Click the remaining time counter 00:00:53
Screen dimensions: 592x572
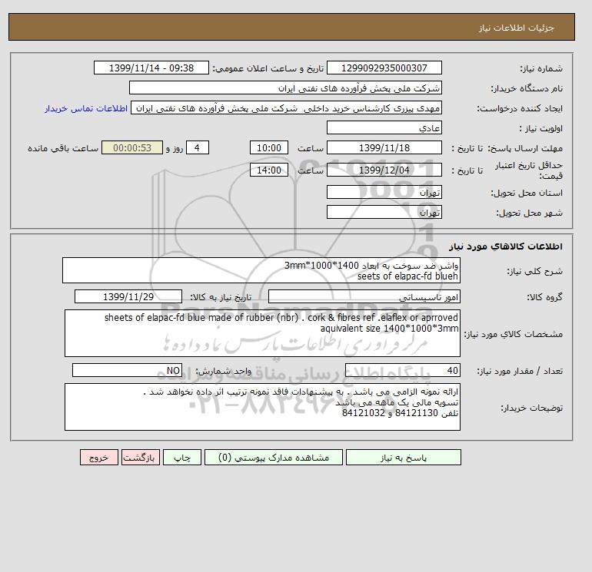pyautogui.click(x=132, y=147)
